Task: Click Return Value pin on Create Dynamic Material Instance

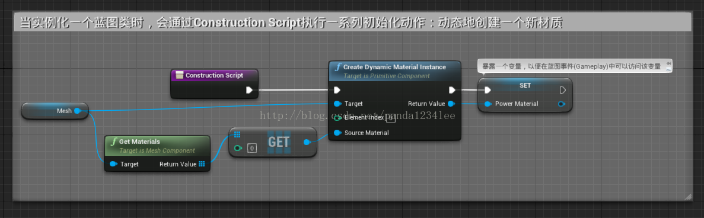Action: tap(451, 104)
